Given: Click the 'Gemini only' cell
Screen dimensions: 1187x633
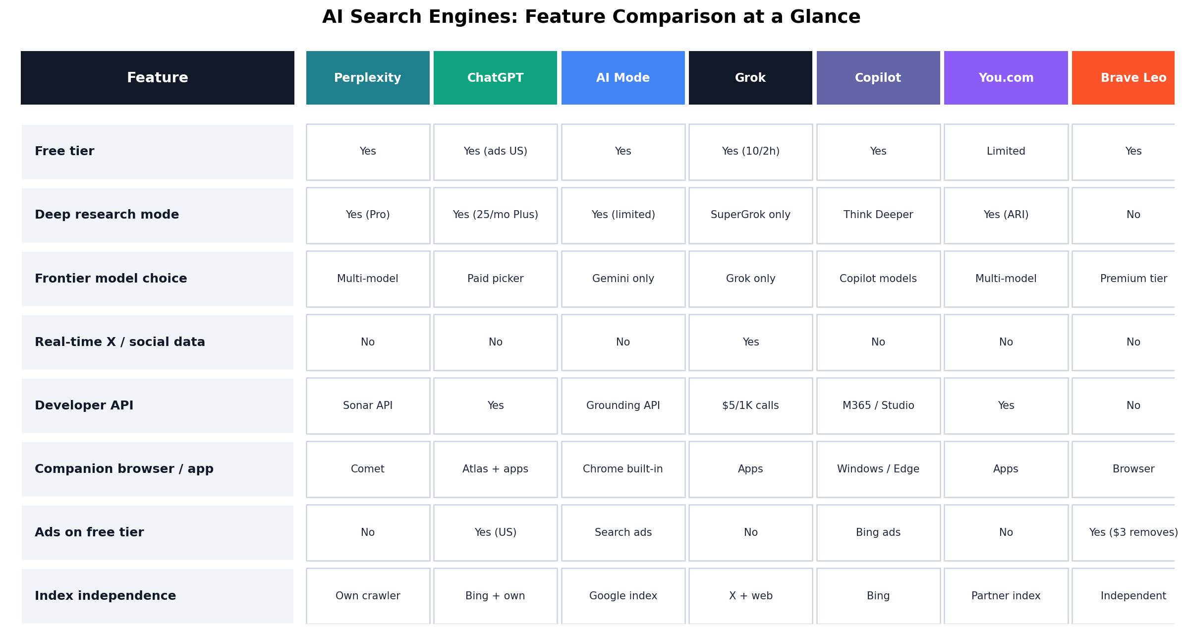Looking at the screenshot, I should click(x=623, y=279).
